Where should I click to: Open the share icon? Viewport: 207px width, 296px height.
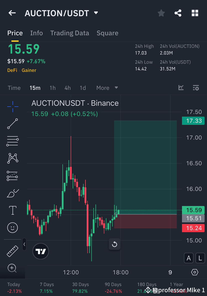click(x=178, y=13)
